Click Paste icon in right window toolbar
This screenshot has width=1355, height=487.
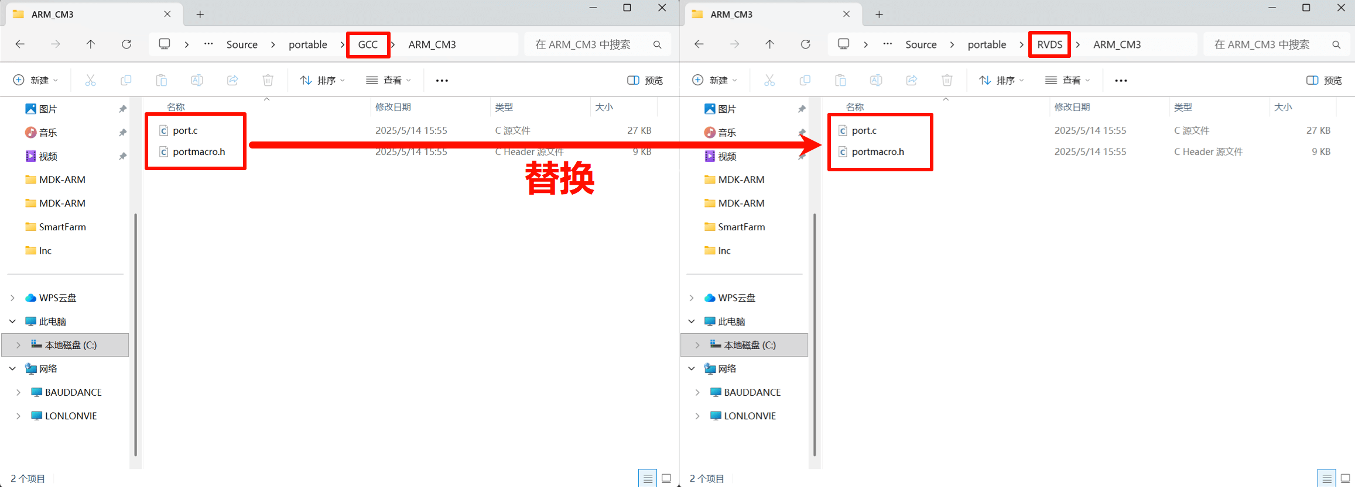tap(841, 80)
